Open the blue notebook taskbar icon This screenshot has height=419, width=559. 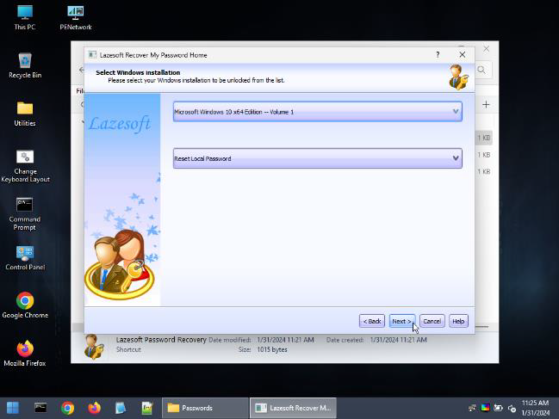tap(121, 408)
